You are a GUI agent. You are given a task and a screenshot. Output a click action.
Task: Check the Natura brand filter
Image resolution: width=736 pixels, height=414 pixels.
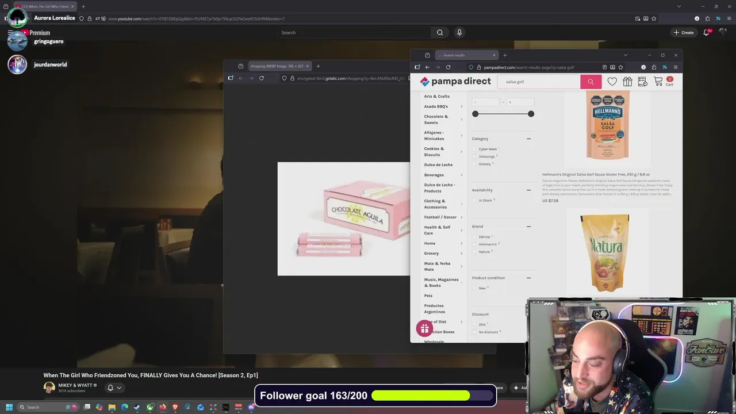475,251
